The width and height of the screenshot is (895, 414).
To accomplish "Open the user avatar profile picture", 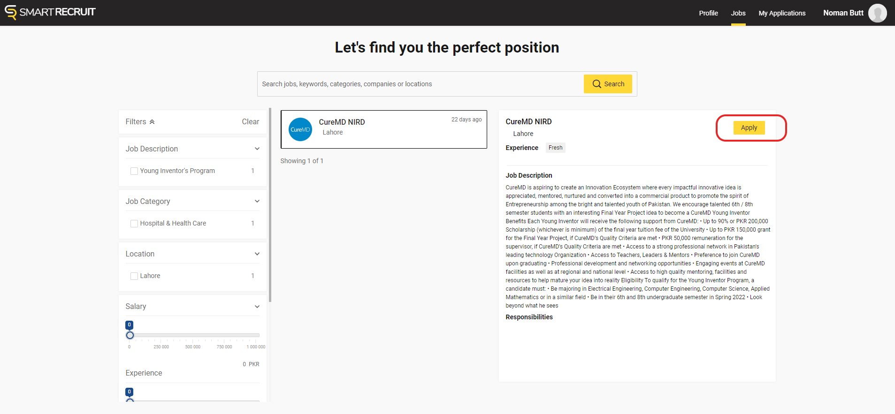I will [877, 13].
